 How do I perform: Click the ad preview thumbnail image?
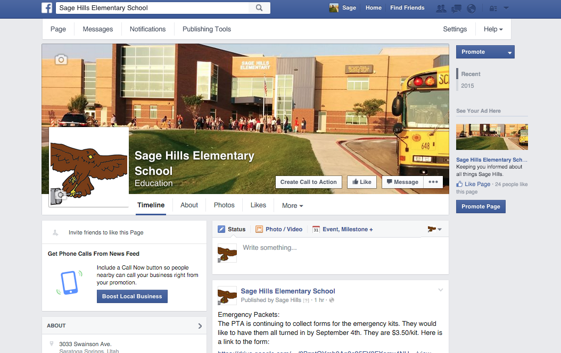tap(492, 137)
